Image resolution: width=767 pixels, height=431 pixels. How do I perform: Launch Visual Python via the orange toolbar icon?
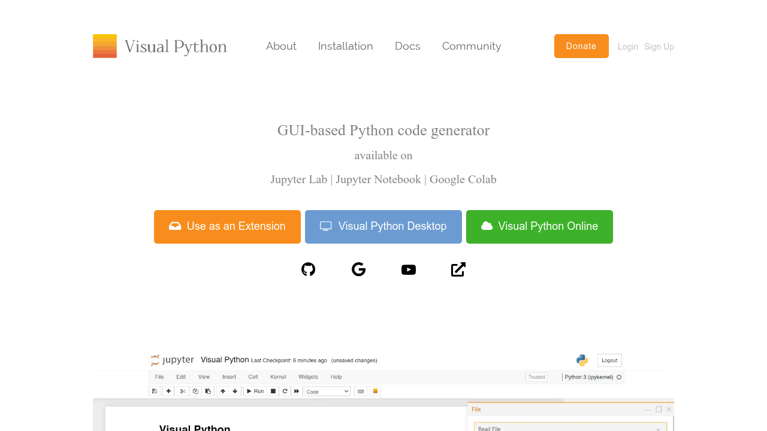(375, 391)
